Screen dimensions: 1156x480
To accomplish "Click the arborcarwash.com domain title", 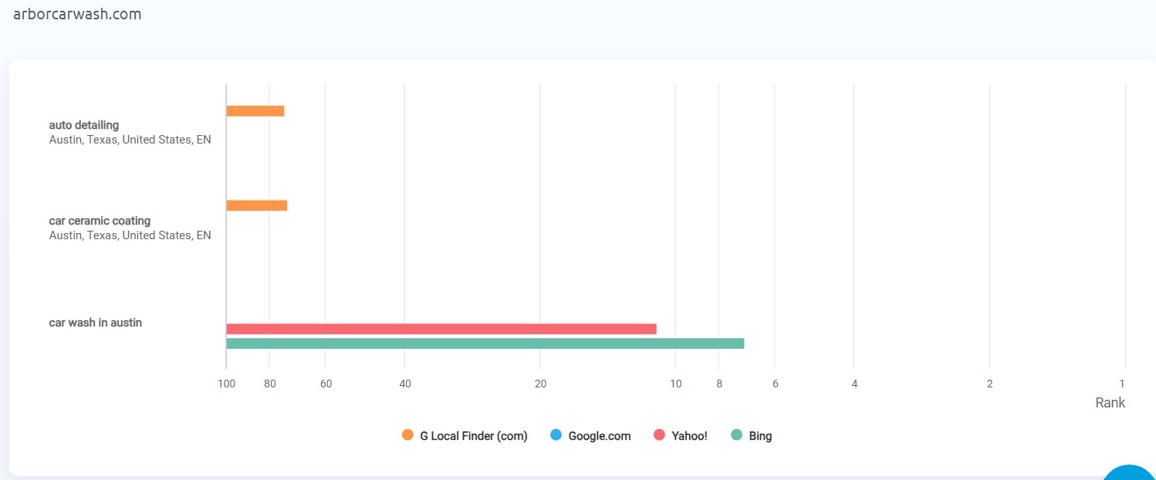I will coord(77,14).
